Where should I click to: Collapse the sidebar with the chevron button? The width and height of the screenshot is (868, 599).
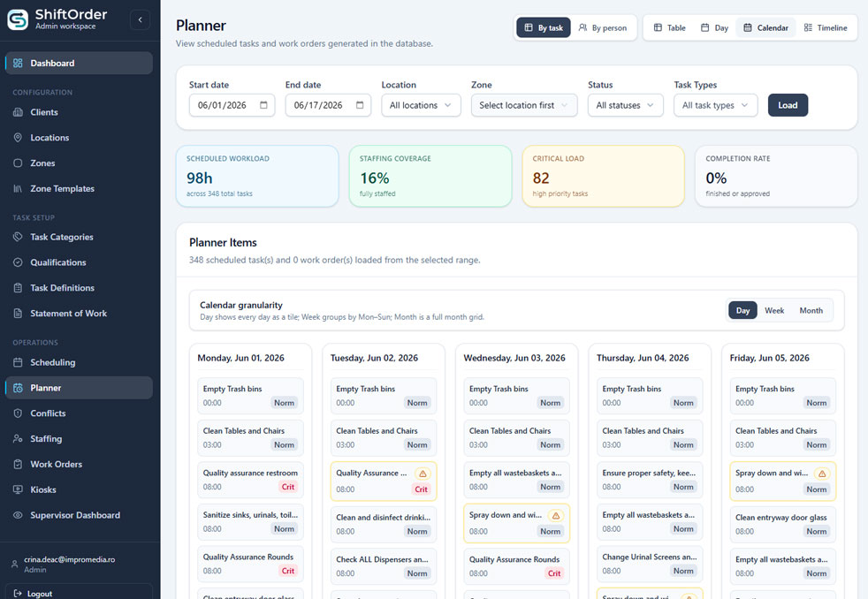point(140,20)
